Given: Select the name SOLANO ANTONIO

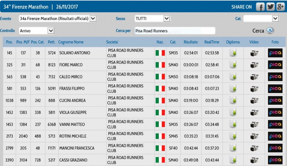Looking at the screenshot, I should [75, 53].
